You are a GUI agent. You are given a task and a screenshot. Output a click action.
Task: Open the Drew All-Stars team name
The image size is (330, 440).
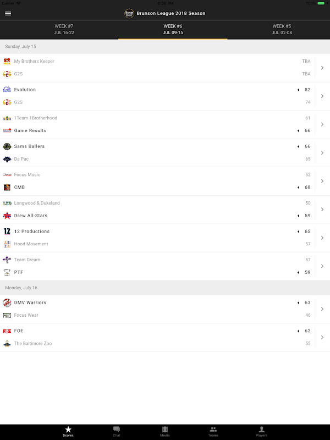pyautogui.click(x=30, y=216)
